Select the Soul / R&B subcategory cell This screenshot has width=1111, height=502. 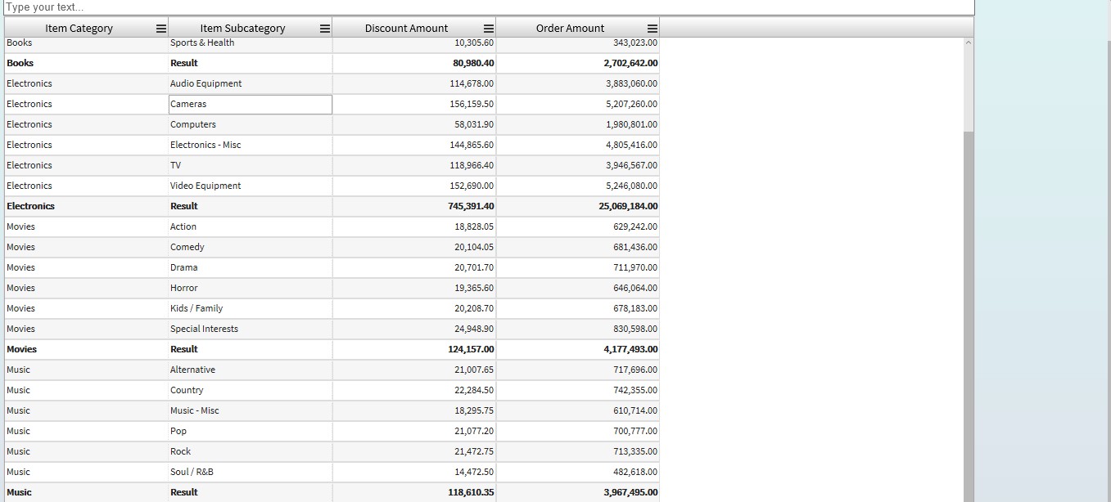point(250,473)
